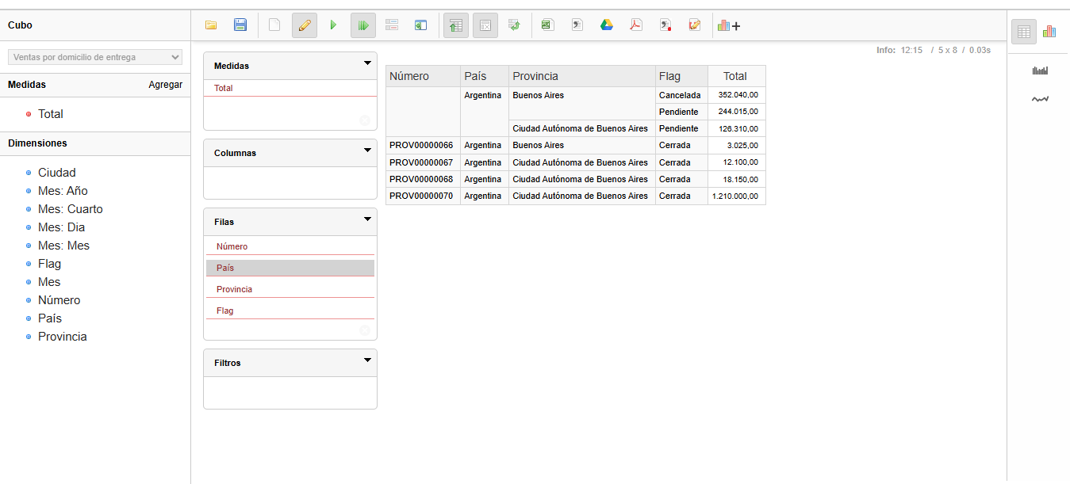This screenshot has width=1070, height=484.
Task: Toggle the sidebar visibility icon
Action: 421,25
